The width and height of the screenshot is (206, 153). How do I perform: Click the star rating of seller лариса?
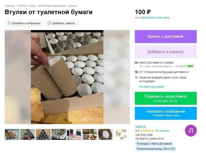(147, 131)
